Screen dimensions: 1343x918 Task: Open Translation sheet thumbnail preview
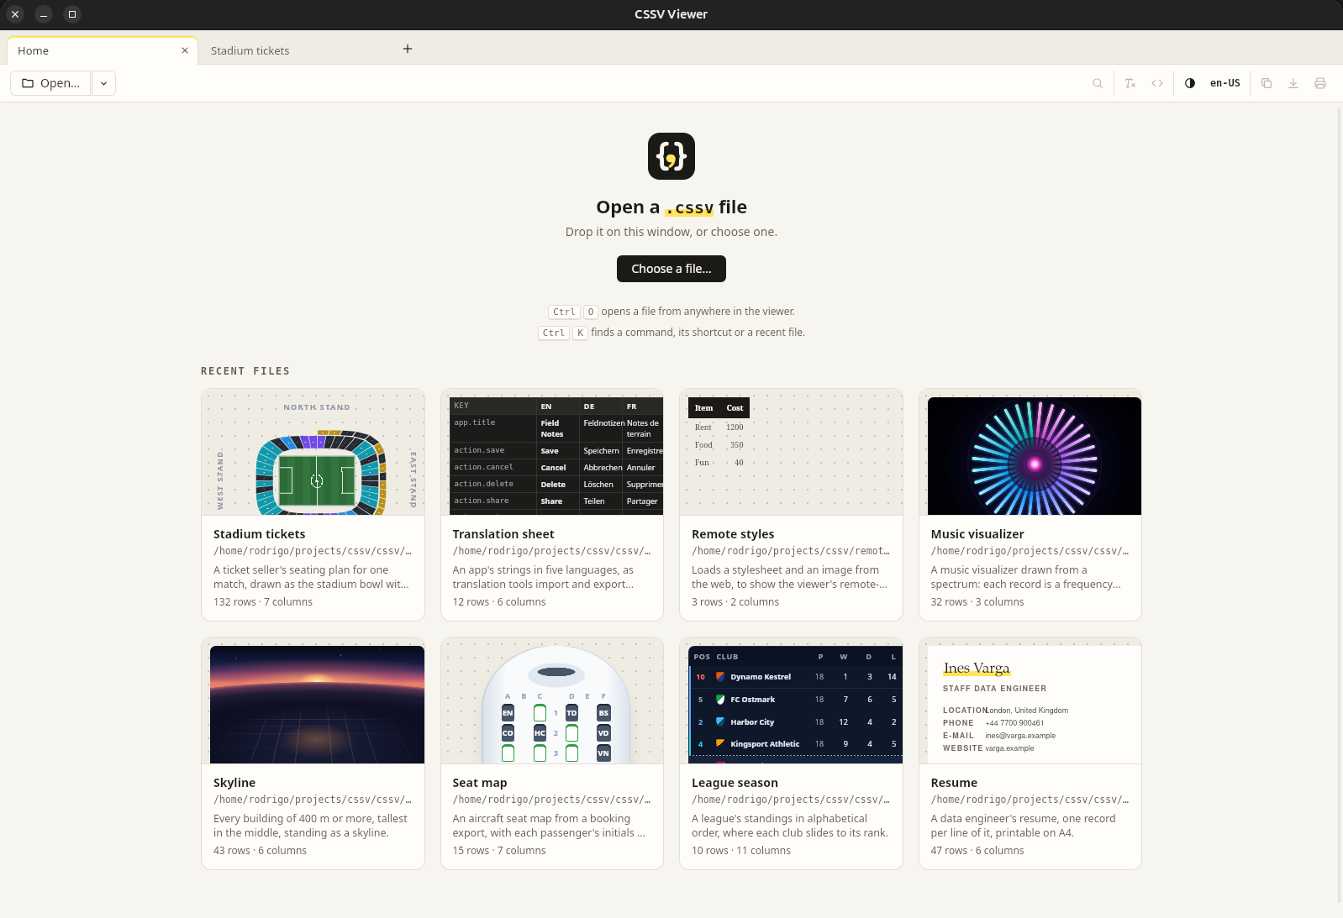pos(552,452)
